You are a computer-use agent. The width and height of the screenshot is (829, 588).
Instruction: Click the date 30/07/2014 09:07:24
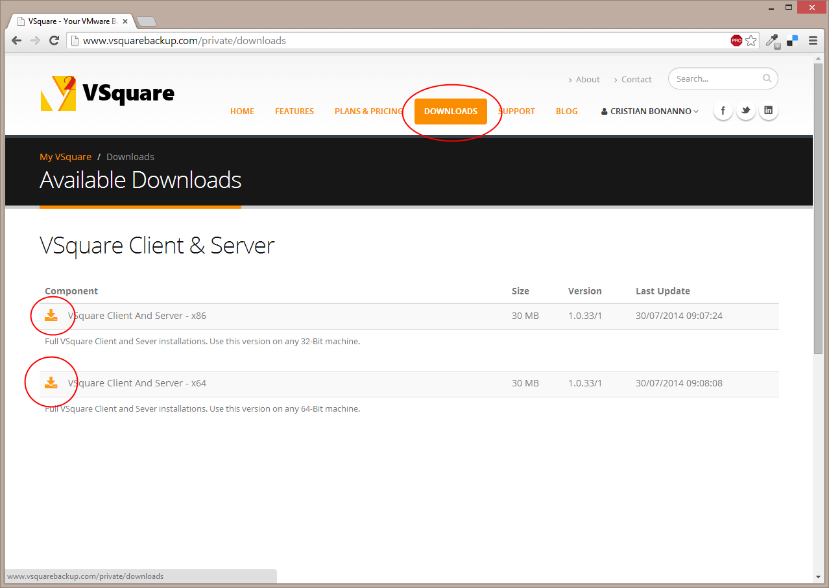[x=679, y=316]
